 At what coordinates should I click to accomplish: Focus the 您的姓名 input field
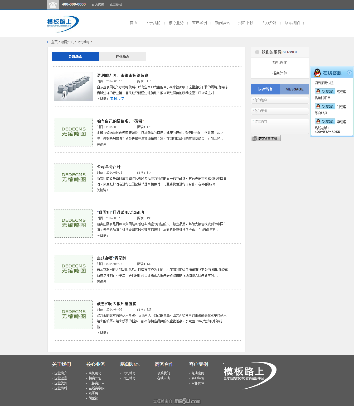point(280,100)
